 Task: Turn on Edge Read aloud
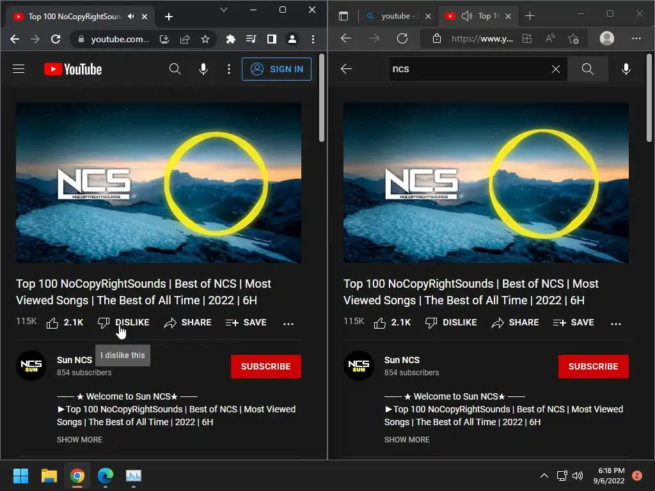(551, 38)
